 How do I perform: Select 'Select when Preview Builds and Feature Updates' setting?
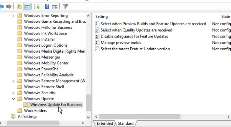point(153,24)
